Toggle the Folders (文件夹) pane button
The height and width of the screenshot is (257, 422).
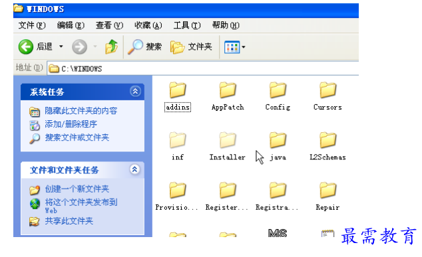coord(191,46)
